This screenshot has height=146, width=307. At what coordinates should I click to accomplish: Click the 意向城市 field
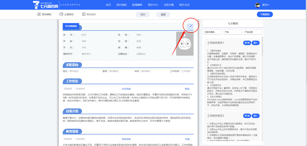coord(146,71)
